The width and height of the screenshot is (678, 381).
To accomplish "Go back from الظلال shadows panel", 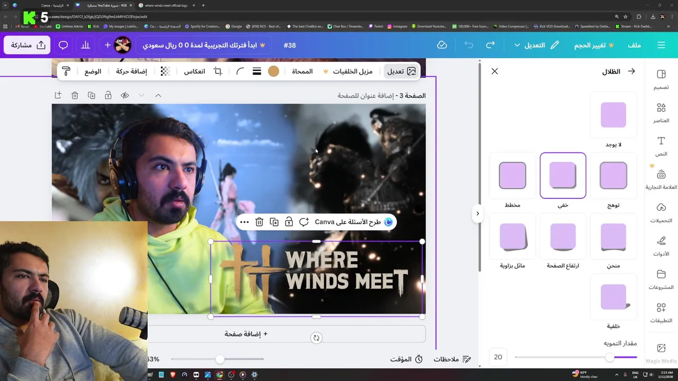I will click(x=631, y=71).
